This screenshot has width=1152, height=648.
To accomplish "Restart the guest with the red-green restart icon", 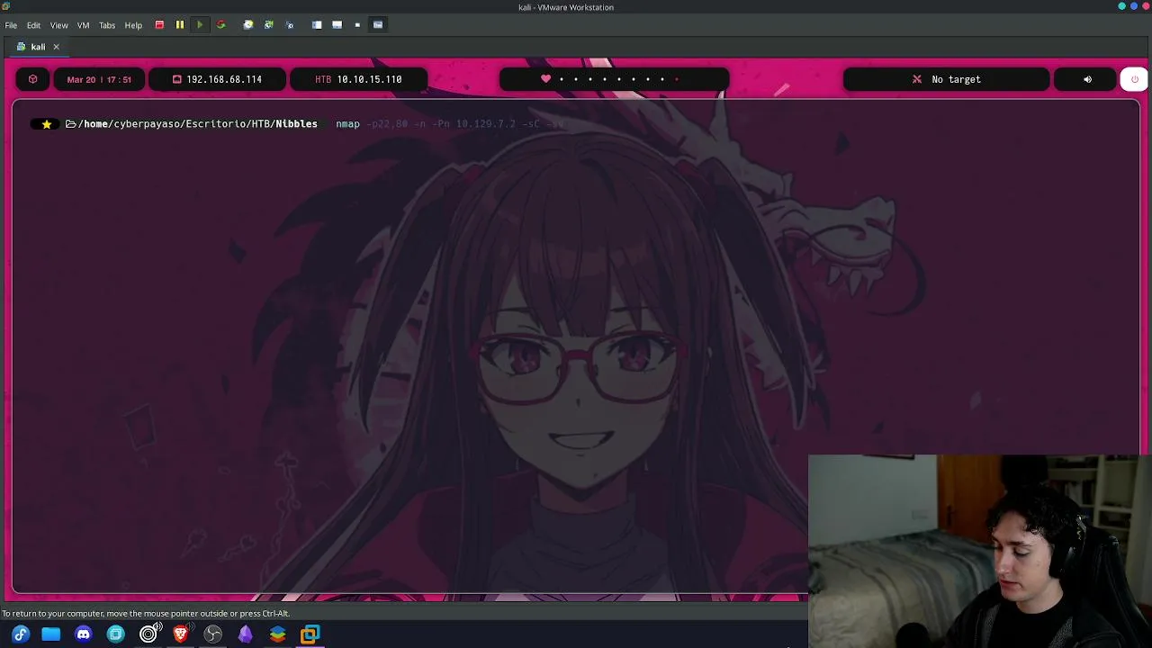I will [220, 25].
